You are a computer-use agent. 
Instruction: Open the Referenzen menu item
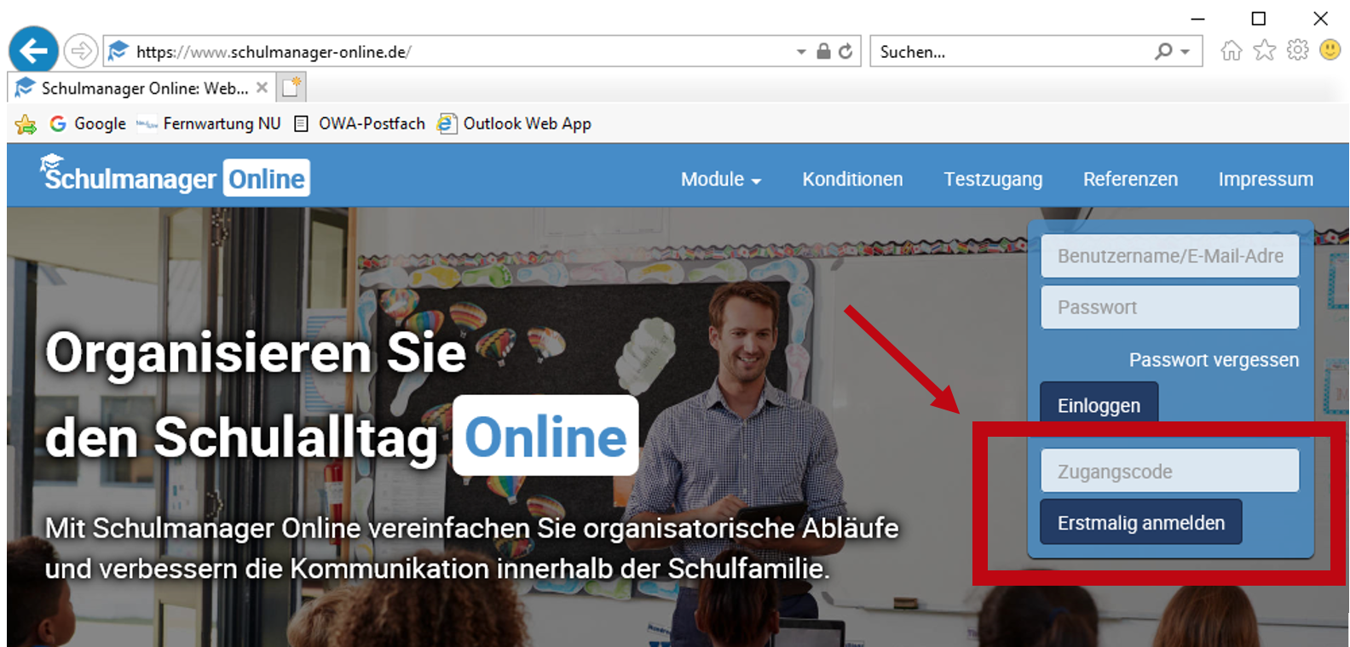[x=1130, y=179]
